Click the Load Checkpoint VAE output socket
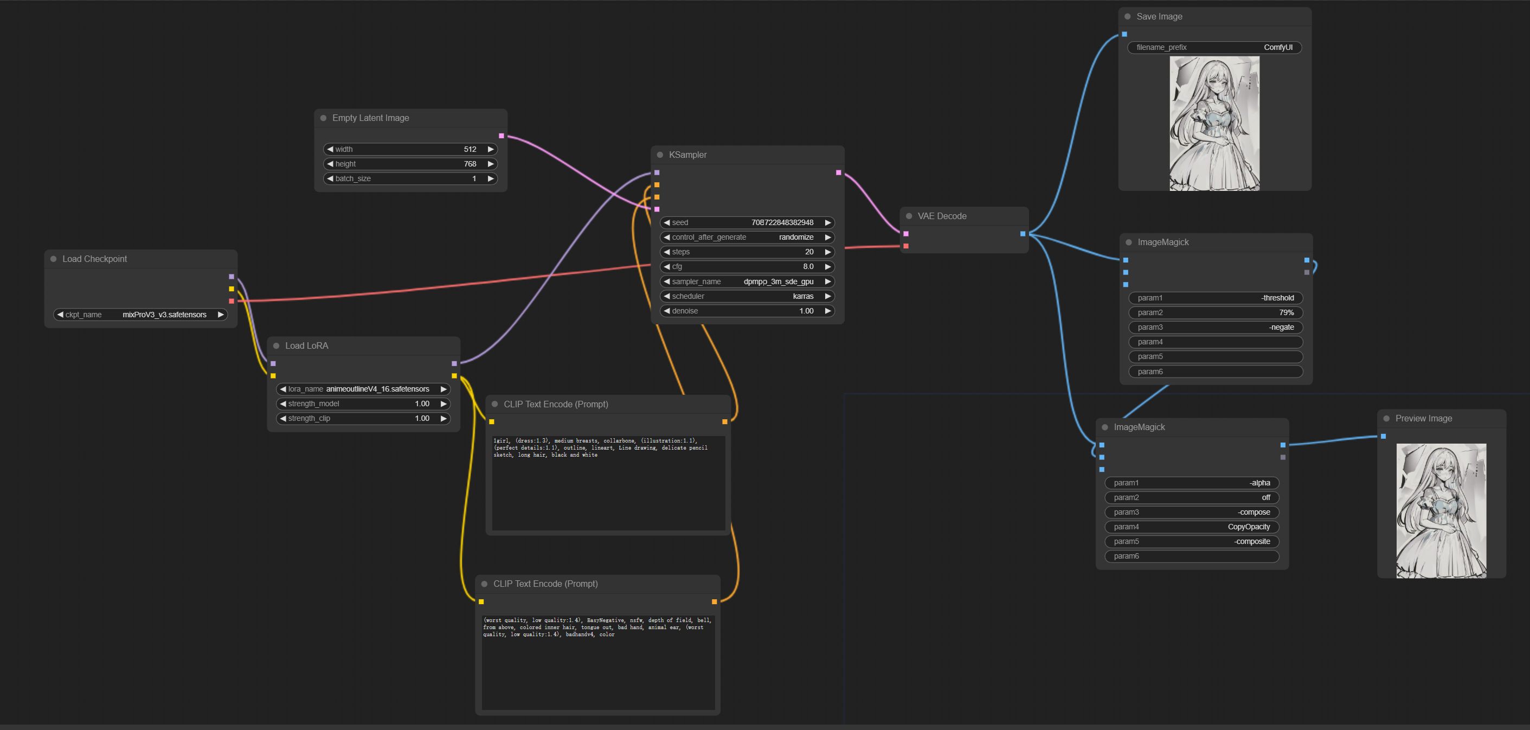1530x730 pixels. click(x=231, y=301)
